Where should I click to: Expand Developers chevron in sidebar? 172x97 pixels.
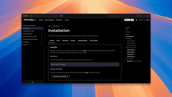point(41,42)
